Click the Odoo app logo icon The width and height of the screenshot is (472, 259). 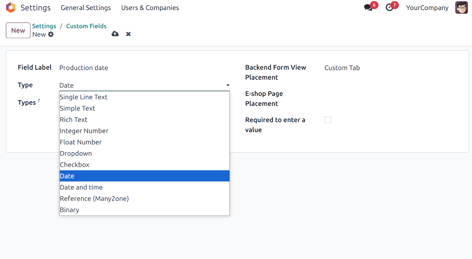[x=11, y=8]
